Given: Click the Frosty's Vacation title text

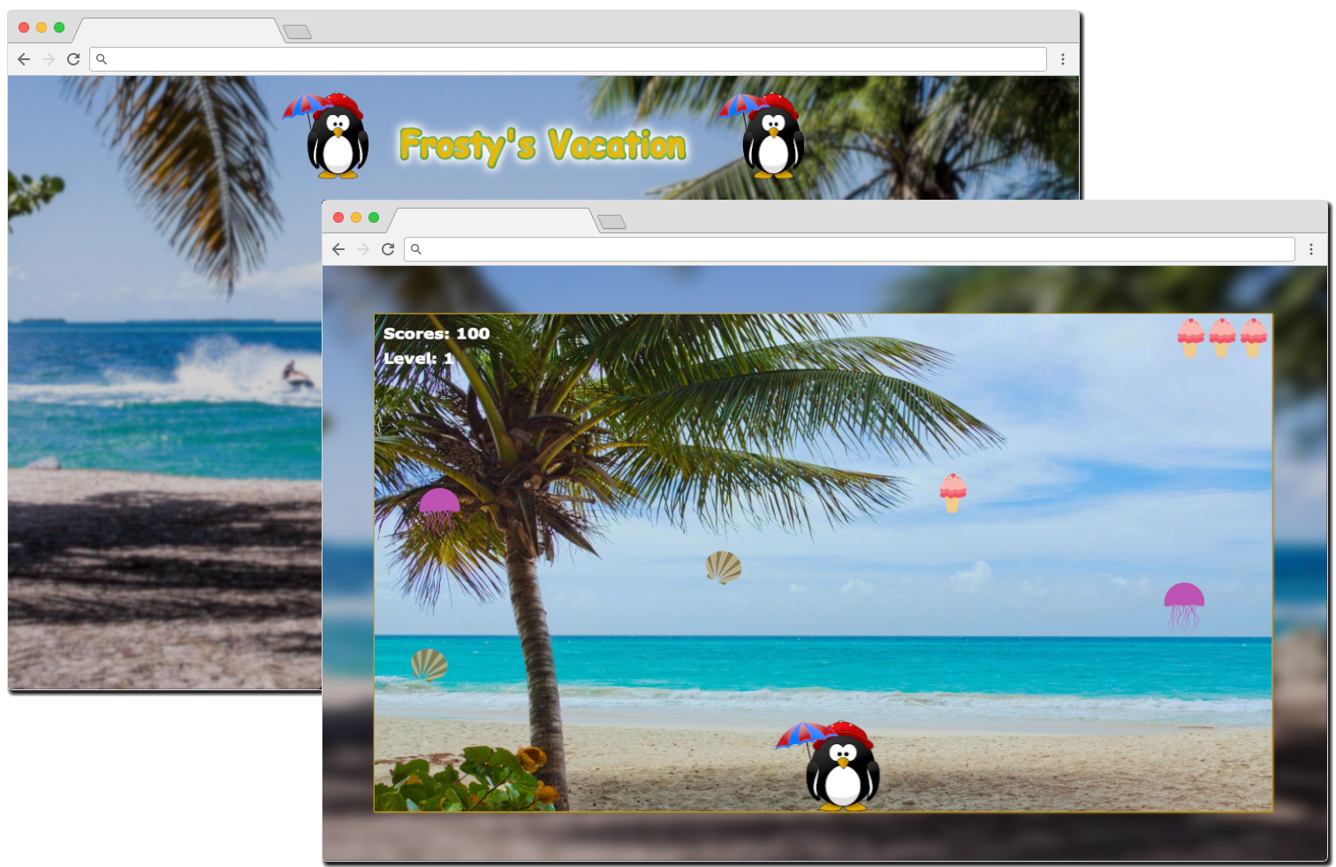Looking at the screenshot, I should pyautogui.click(x=542, y=145).
